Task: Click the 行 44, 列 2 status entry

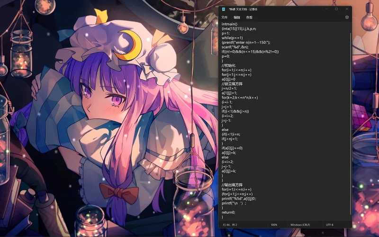Action: [x=230, y=225]
